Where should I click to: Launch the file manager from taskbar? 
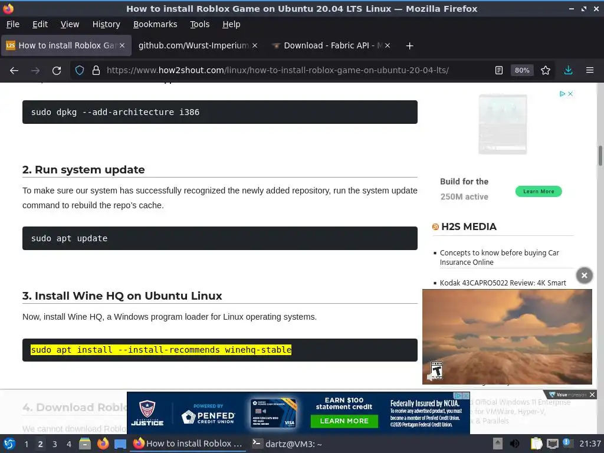[x=85, y=444]
